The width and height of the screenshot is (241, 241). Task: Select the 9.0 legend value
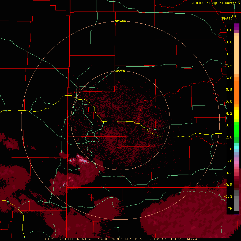coord(229,42)
